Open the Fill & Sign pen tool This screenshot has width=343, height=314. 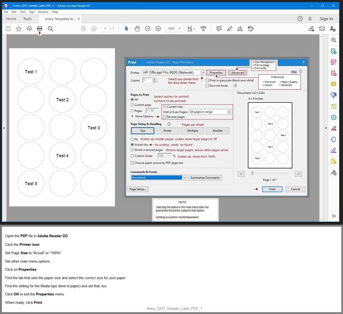pyautogui.click(x=240, y=29)
